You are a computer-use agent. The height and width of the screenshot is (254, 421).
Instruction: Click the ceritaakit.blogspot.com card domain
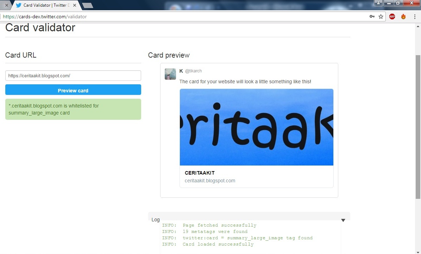coord(210,181)
